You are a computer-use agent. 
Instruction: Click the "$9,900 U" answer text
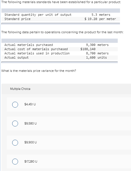click(30, 142)
